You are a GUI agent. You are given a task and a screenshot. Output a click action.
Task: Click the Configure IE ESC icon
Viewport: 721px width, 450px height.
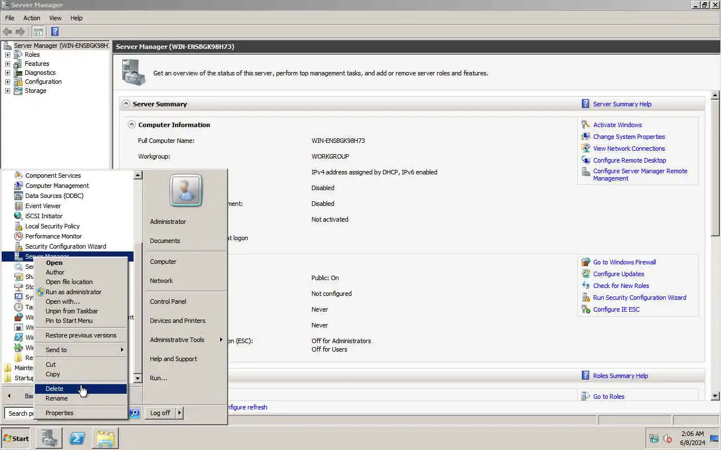pyautogui.click(x=586, y=309)
